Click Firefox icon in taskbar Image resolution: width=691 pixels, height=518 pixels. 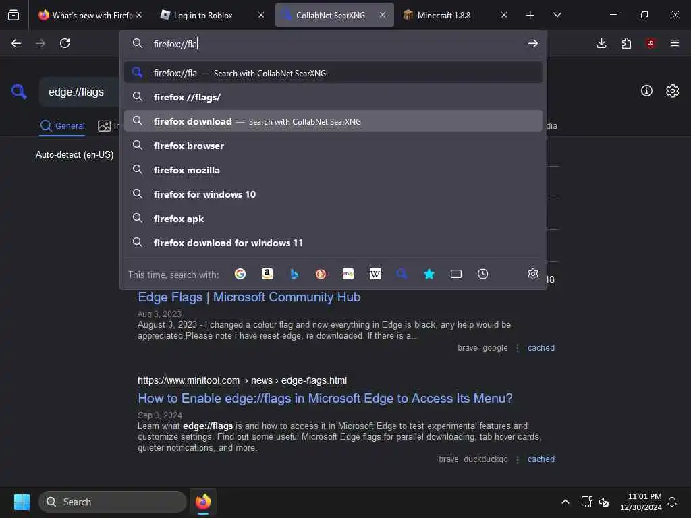pos(203,502)
